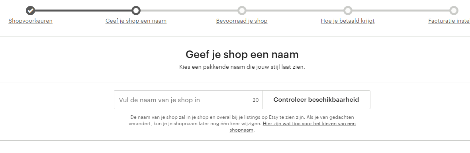Viewport: 470px width, 153px height.
Task: Go back to the Shopvoorkeuren step link
Action: (30, 21)
